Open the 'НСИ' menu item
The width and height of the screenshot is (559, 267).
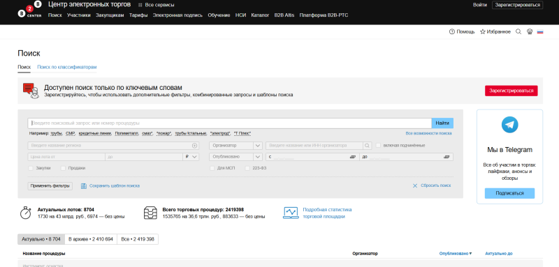240,15
